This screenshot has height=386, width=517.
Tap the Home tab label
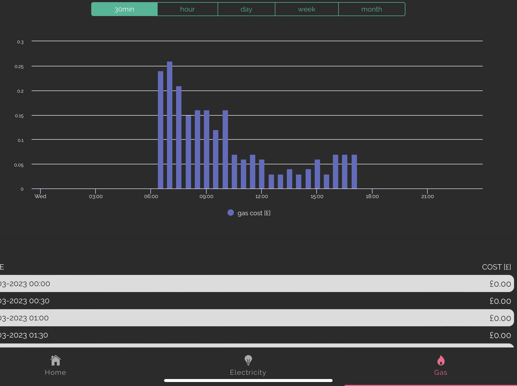point(55,372)
